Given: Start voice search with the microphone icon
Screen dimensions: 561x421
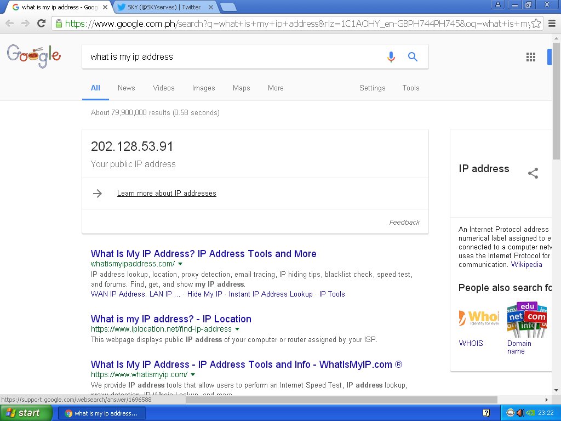Looking at the screenshot, I should [391, 56].
